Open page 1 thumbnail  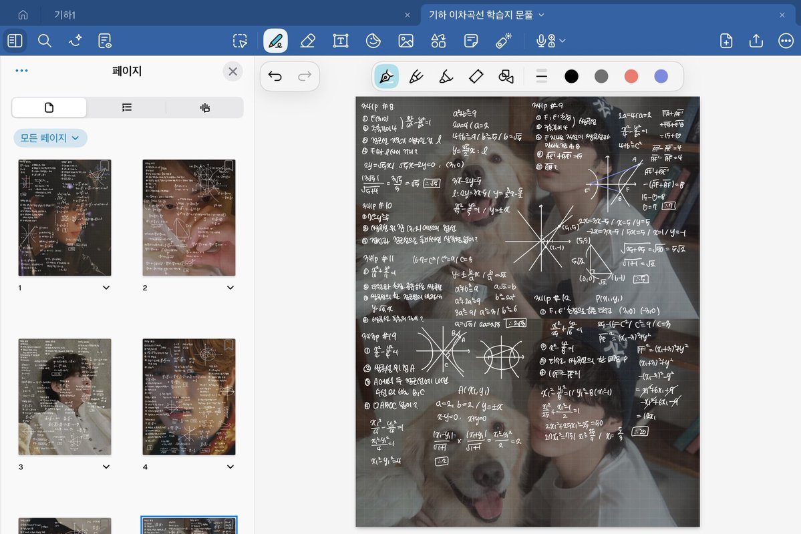click(x=65, y=218)
